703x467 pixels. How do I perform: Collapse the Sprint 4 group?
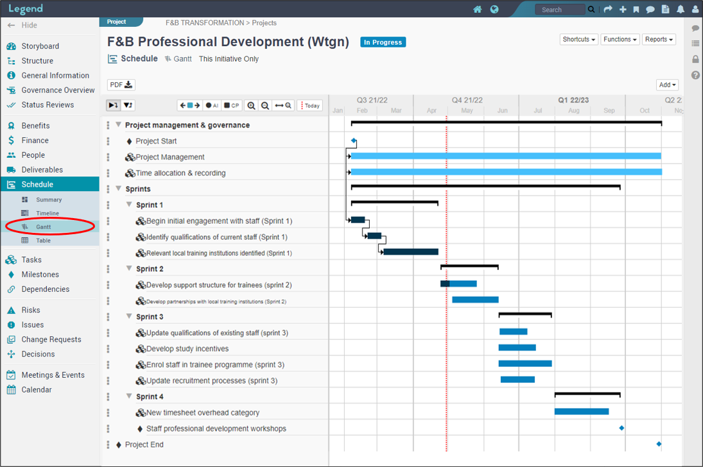point(129,396)
